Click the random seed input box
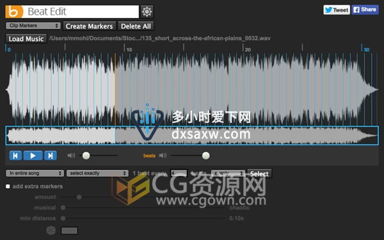The height and width of the screenshot is (240, 384). [x=69, y=230]
